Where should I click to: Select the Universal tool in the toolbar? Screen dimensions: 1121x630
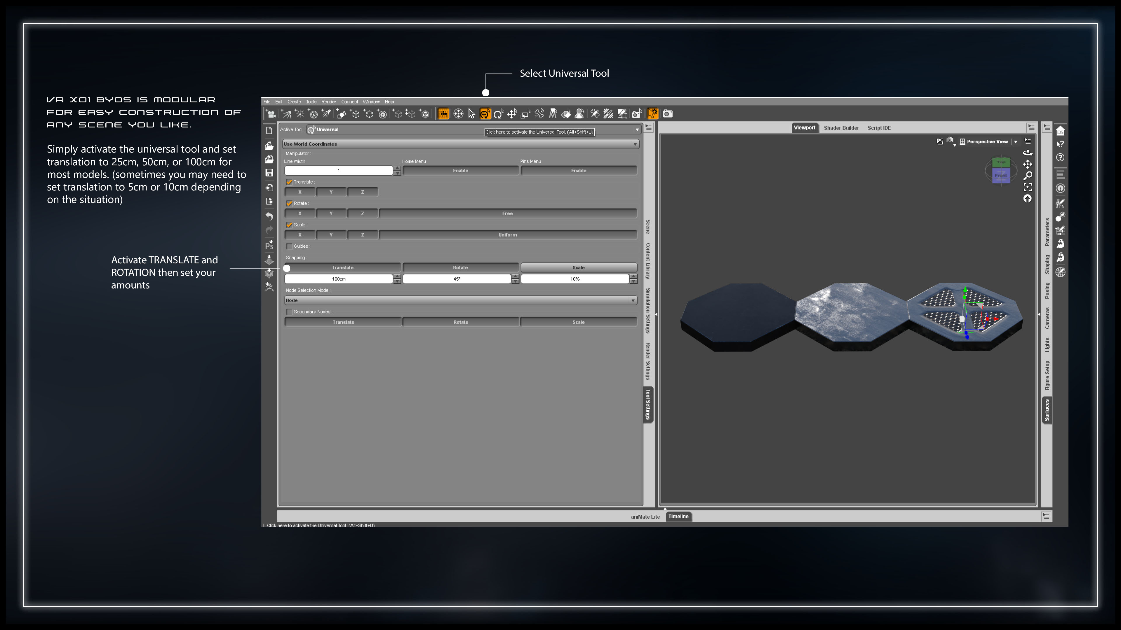coord(485,113)
